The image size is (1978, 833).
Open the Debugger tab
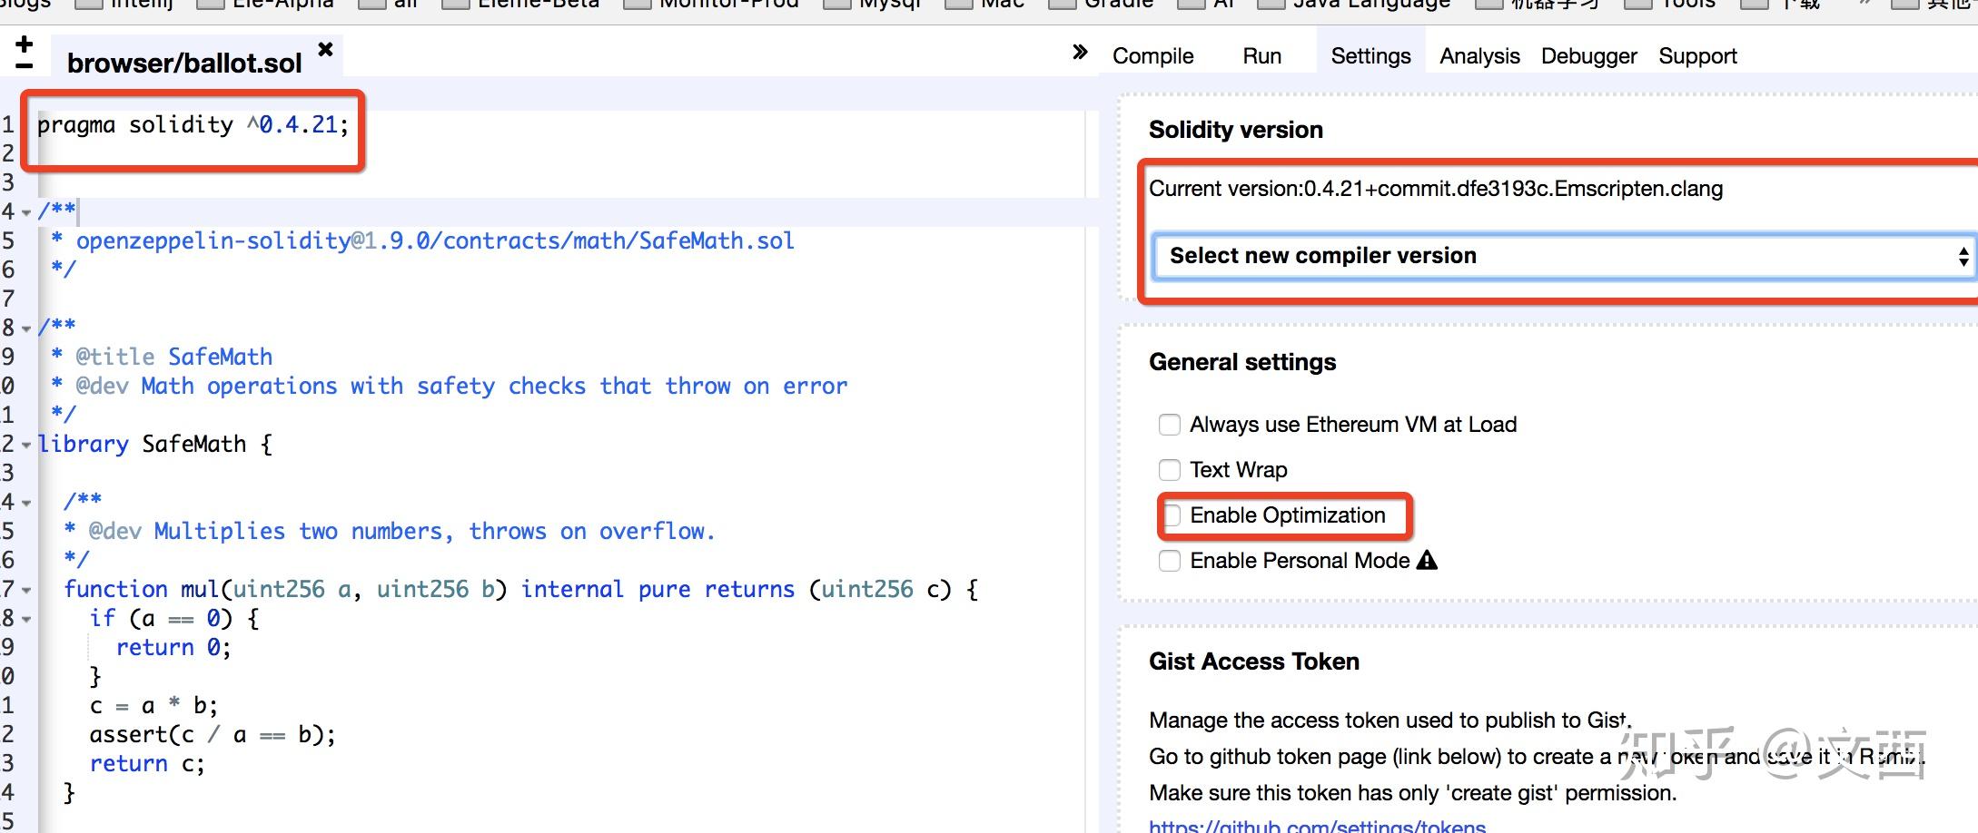[x=1588, y=56]
